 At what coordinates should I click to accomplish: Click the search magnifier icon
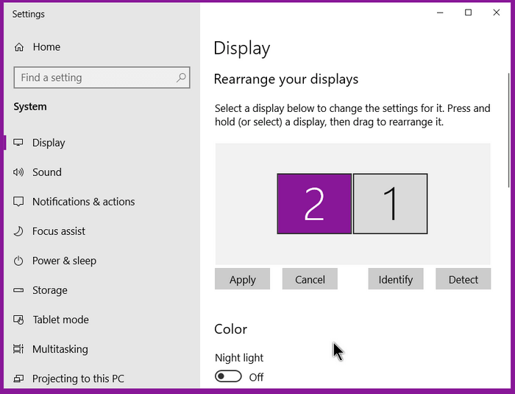point(181,77)
